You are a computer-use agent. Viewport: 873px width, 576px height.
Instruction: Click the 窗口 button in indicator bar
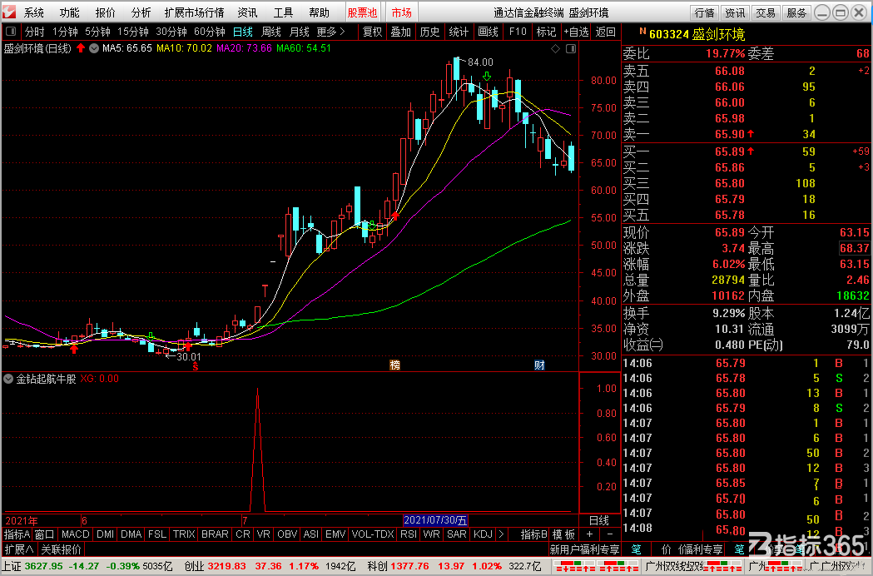45,534
